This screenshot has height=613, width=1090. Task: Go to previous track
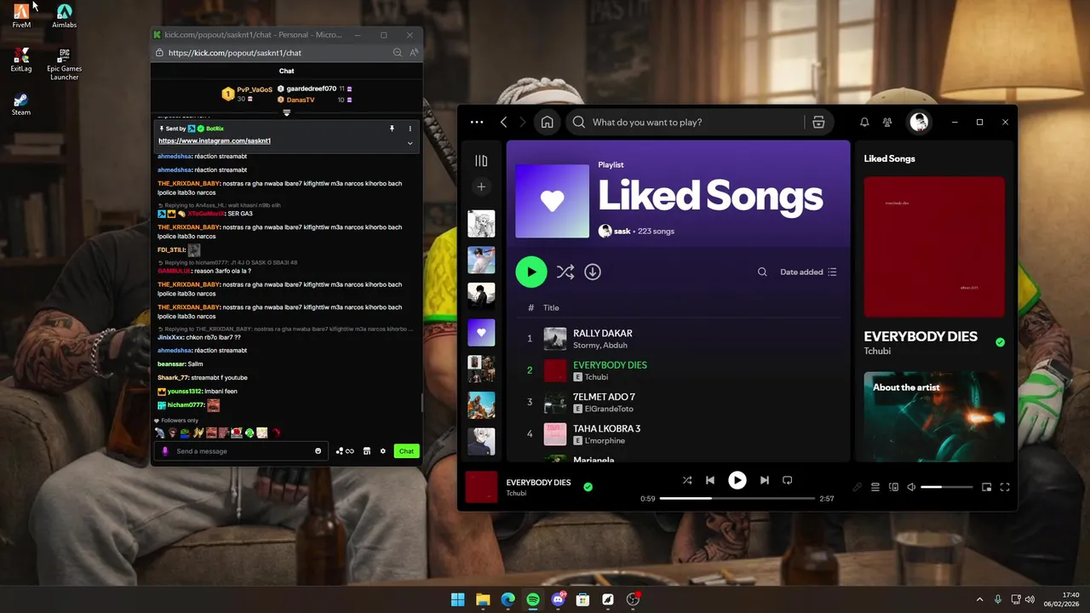pyautogui.click(x=710, y=480)
